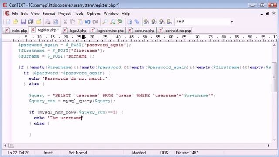The image size is (279, 157).
Task: Click the horizontal scrollbar right arrow
Action: 269,146
